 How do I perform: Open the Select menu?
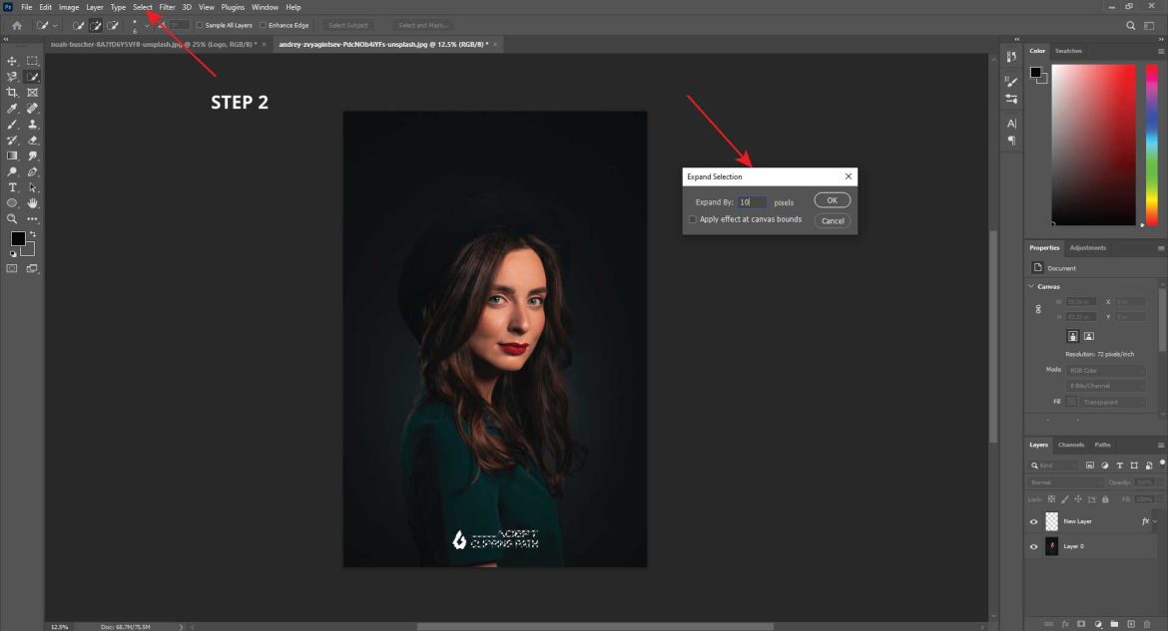[x=142, y=7]
